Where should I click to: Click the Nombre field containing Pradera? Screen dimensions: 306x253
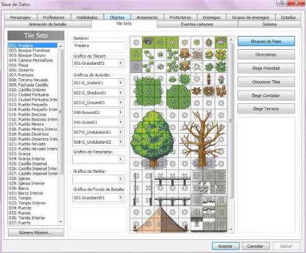click(x=98, y=45)
